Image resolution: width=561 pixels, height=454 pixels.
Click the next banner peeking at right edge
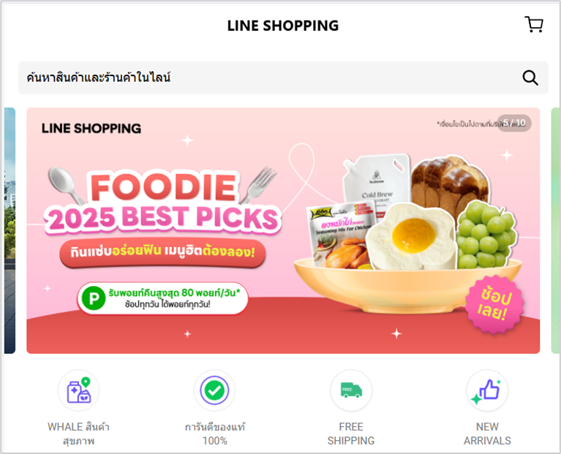click(555, 230)
